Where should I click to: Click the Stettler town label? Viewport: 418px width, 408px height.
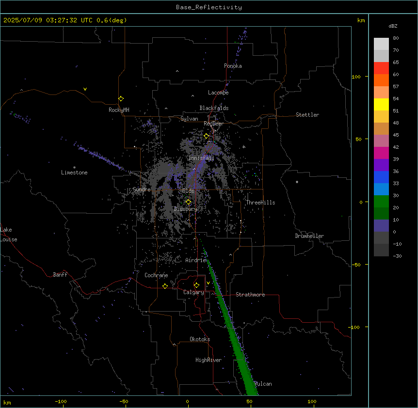307,115
